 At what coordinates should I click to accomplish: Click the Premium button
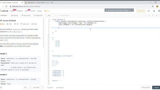141,11
